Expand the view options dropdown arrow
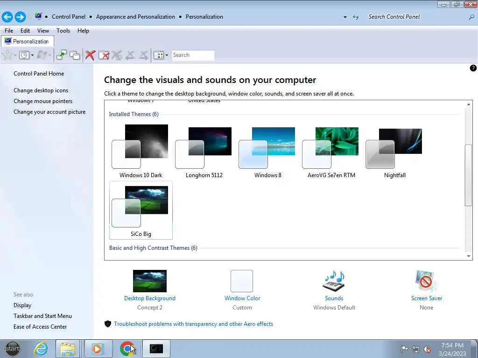Viewport: 478px width, 358px height. (x=167, y=55)
